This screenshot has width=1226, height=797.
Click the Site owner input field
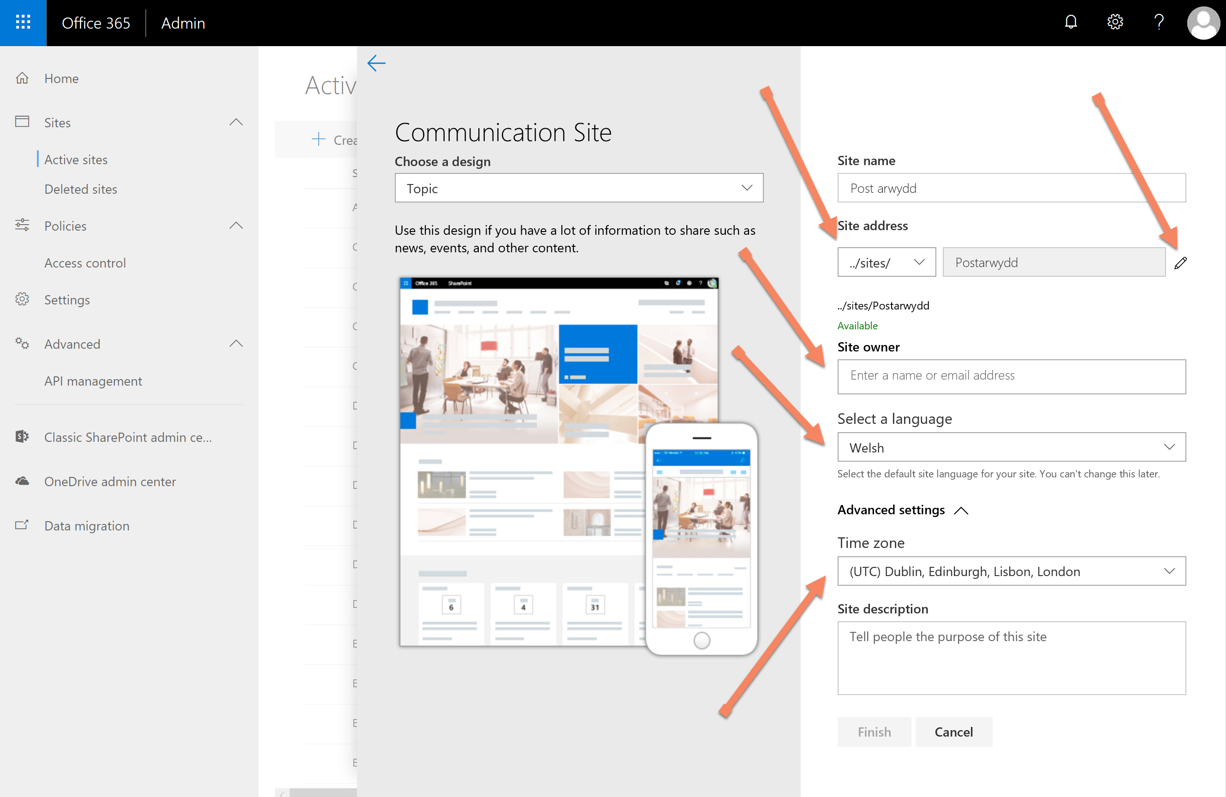pyautogui.click(x=1011, y=375)
